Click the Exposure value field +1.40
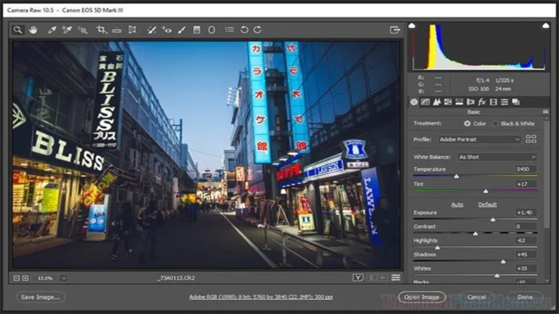The width and height of the screenshot is (559, 314). click(x=526, y=213)
